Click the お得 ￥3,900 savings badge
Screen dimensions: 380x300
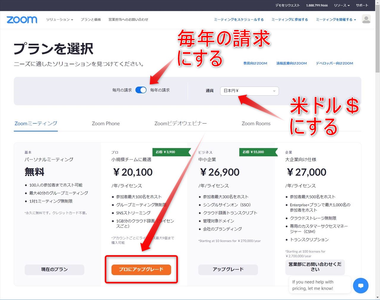172,152
